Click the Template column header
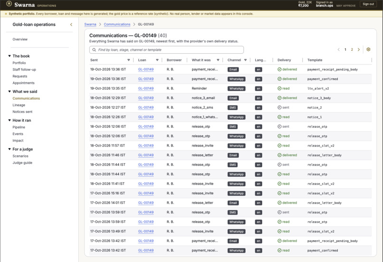The width and height of the screenshot is (383, 262). [315, 60]
